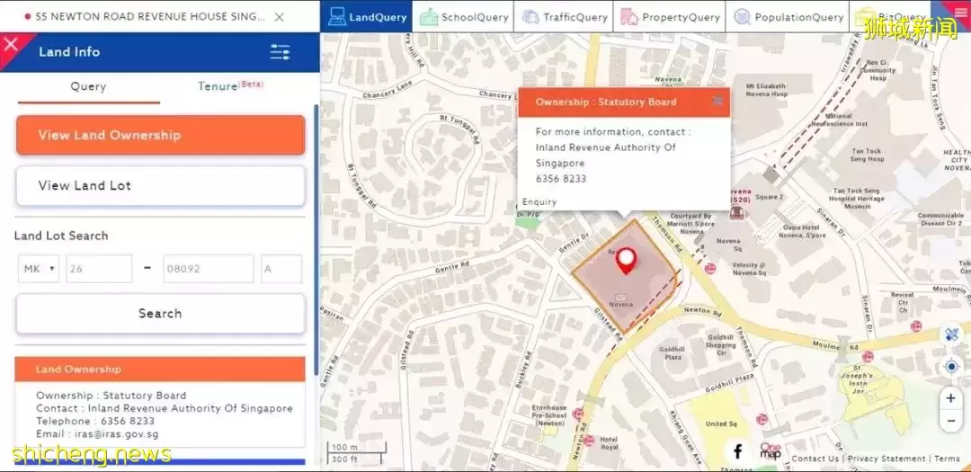Open the SchoolQuery tab

pyautogui.click(x=464, y=17)
